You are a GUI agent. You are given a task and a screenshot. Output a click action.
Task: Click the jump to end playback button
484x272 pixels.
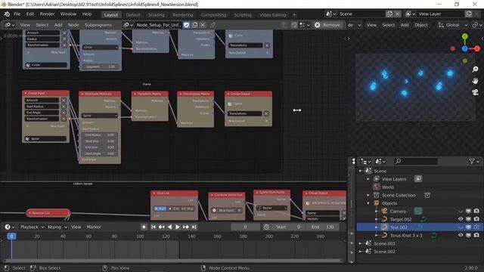[x=194, y=227]
